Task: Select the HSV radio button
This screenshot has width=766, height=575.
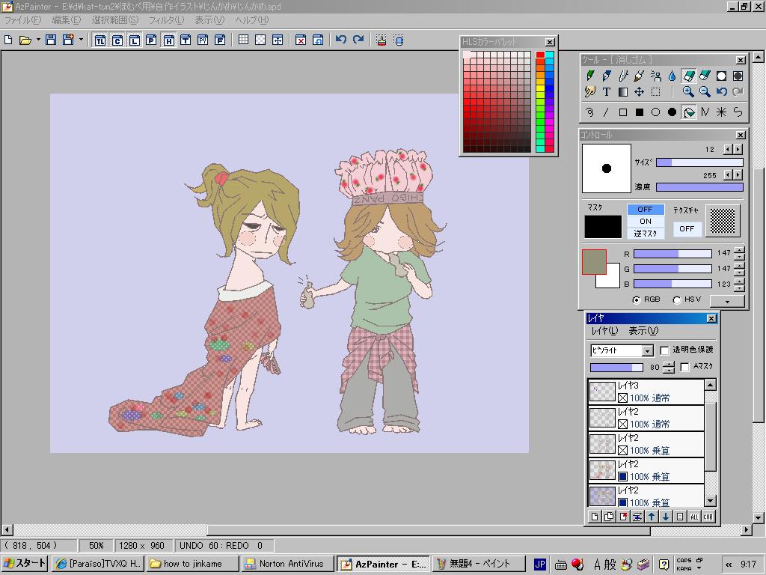Action: pos(677,300)
